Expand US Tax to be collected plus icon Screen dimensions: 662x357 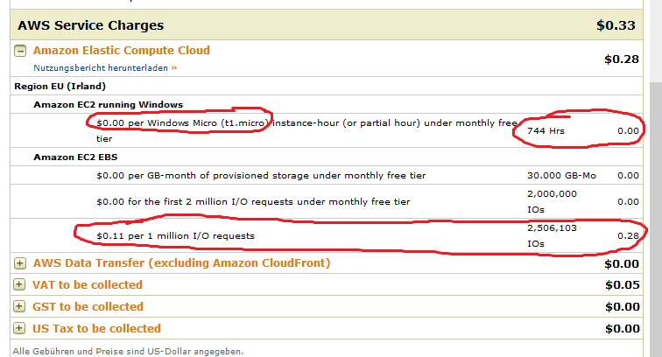tap(19, 328)
